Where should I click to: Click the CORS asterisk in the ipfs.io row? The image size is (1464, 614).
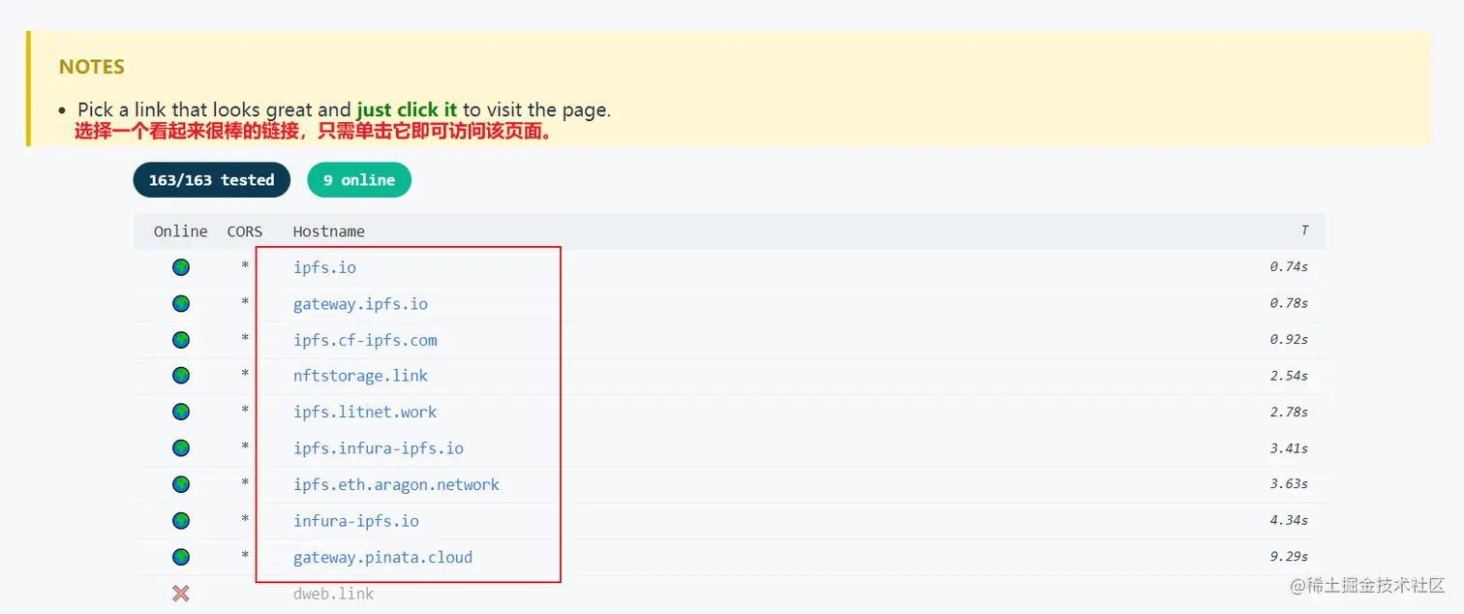pos(245,265)
